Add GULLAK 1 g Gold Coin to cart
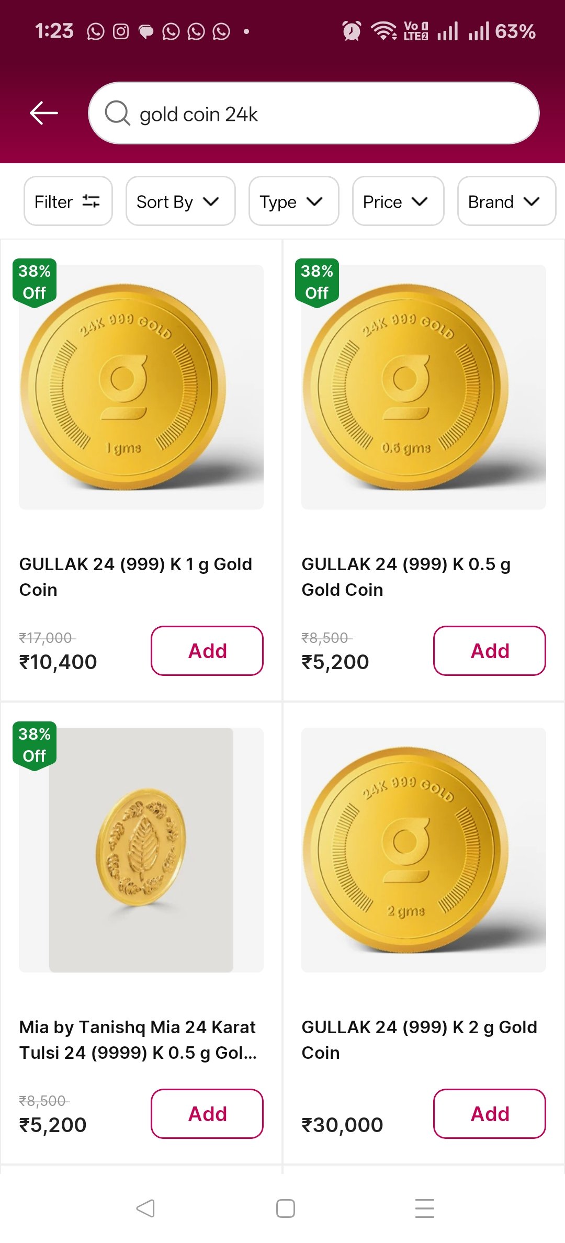Screen dimensions: 565x1243 pos(207,651)
